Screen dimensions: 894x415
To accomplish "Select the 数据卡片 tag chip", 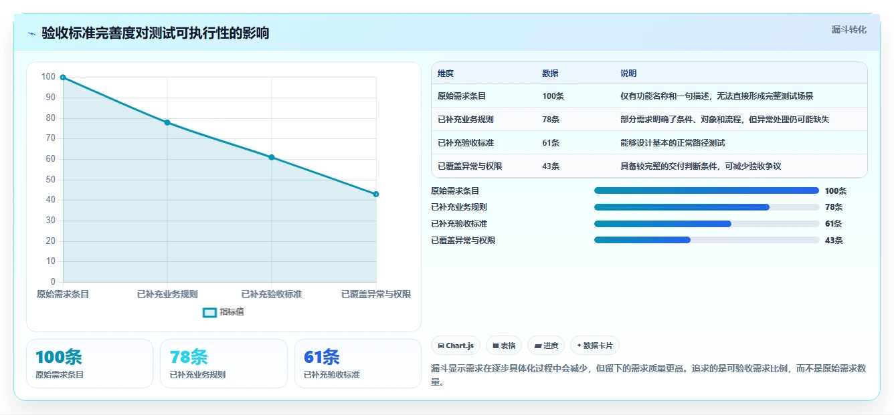I will tap(595, 345).
